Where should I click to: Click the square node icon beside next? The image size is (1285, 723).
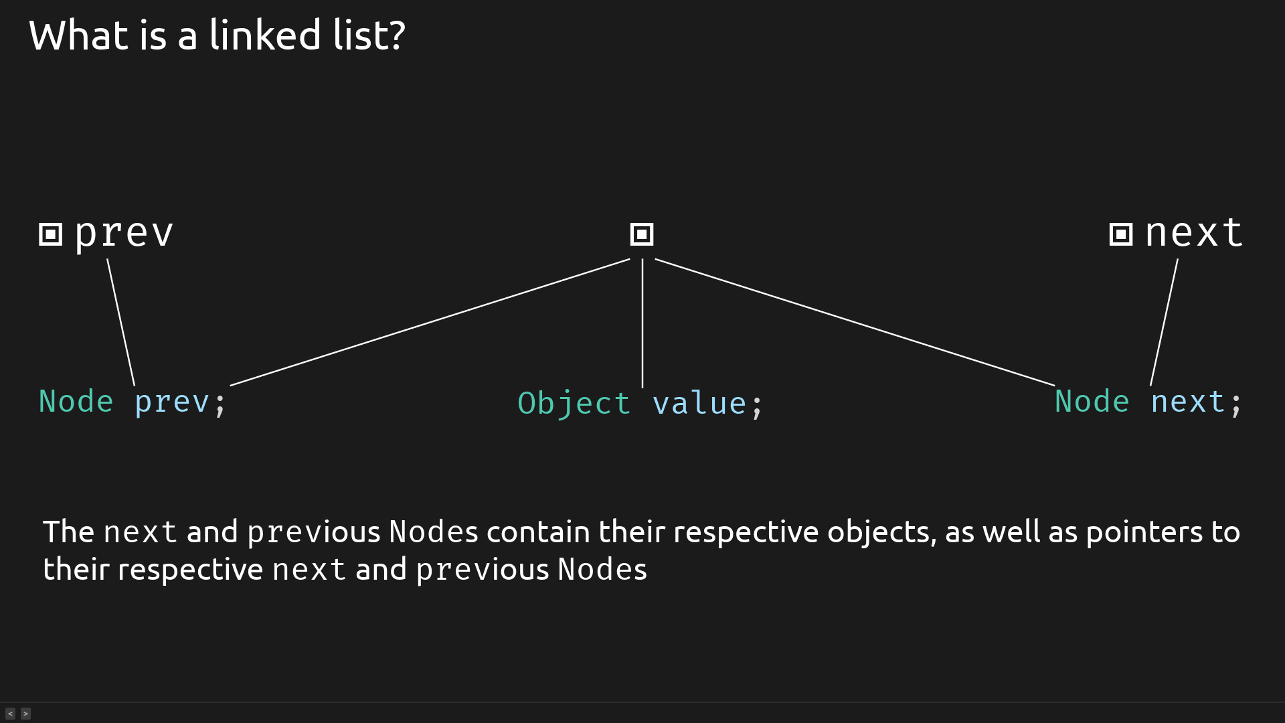[x=1121, y=234]
